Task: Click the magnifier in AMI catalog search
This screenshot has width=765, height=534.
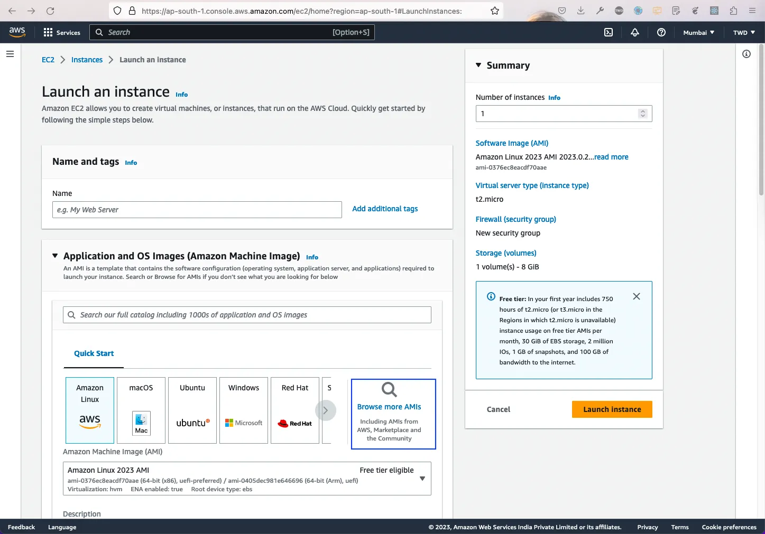Action: pos(71,315)
